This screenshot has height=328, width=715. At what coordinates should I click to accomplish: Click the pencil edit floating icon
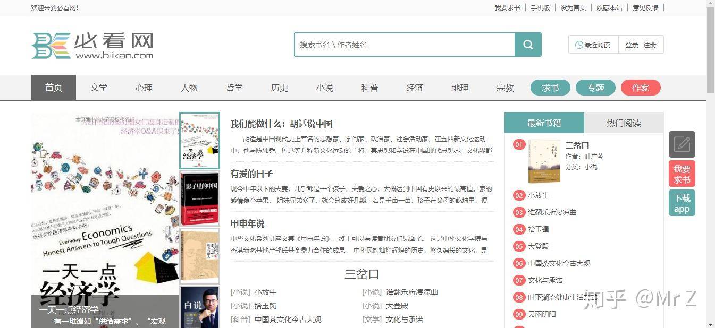(682, 144)
